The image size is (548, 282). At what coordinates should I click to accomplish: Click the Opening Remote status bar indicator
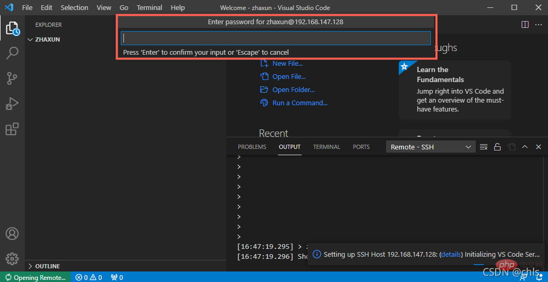coord(35,277)
